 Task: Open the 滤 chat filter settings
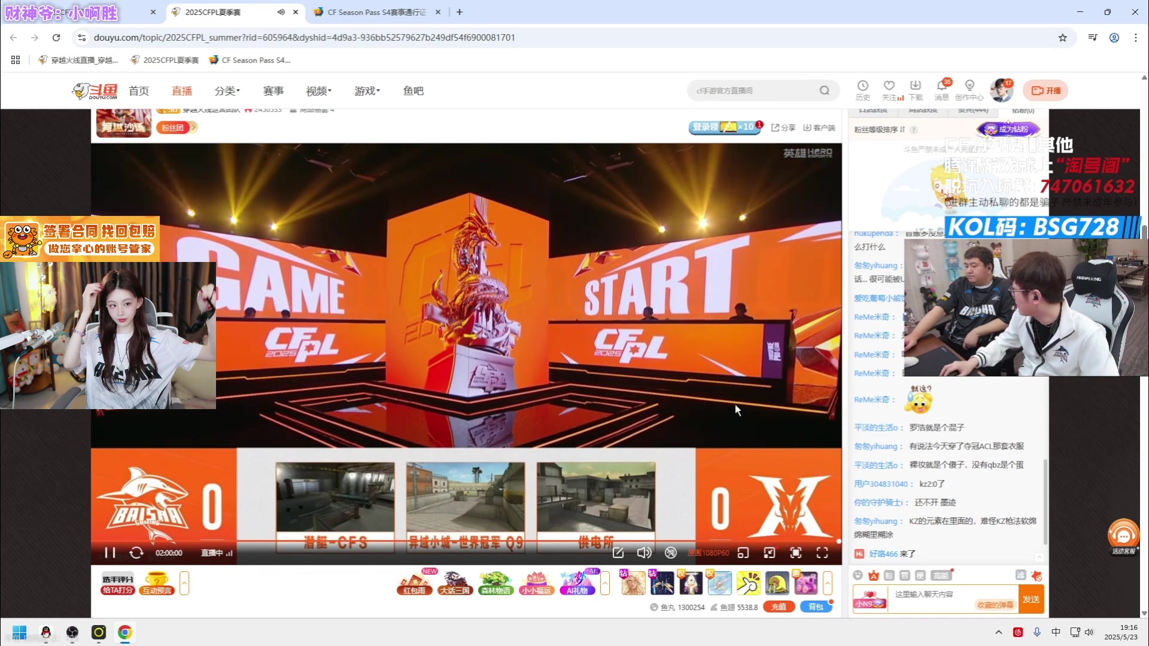pyautogui.click(x=1021, y=575)
